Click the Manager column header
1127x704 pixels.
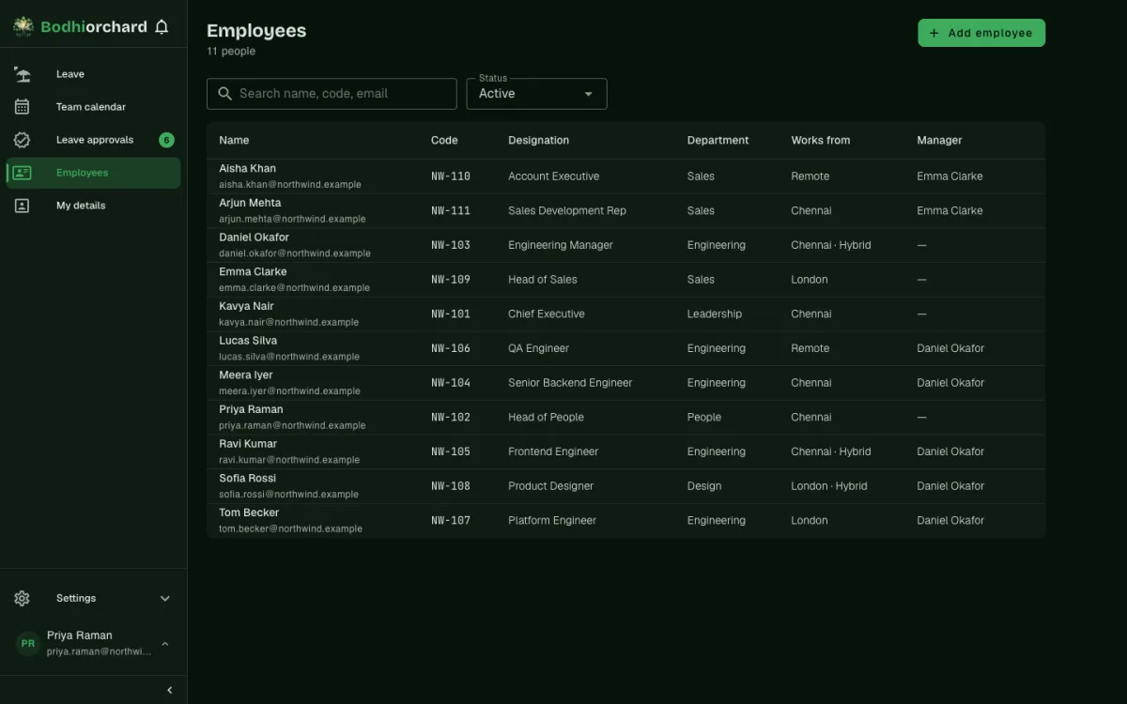(939, 140)
